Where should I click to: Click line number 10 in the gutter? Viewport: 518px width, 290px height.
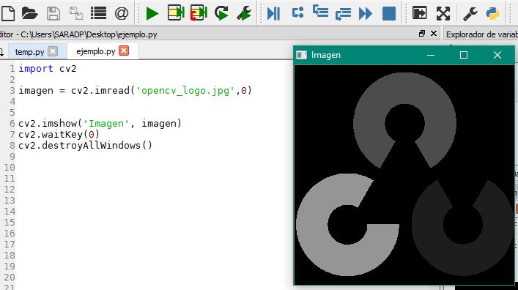tap(10, 168)
